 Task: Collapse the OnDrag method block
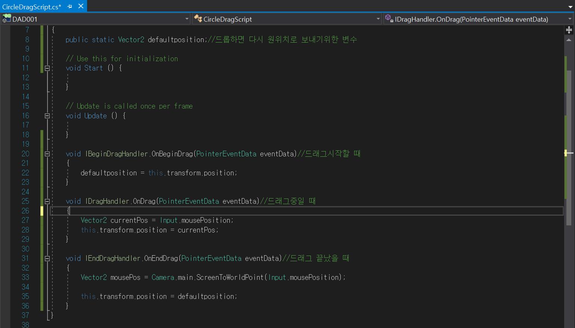pos(47,202)
